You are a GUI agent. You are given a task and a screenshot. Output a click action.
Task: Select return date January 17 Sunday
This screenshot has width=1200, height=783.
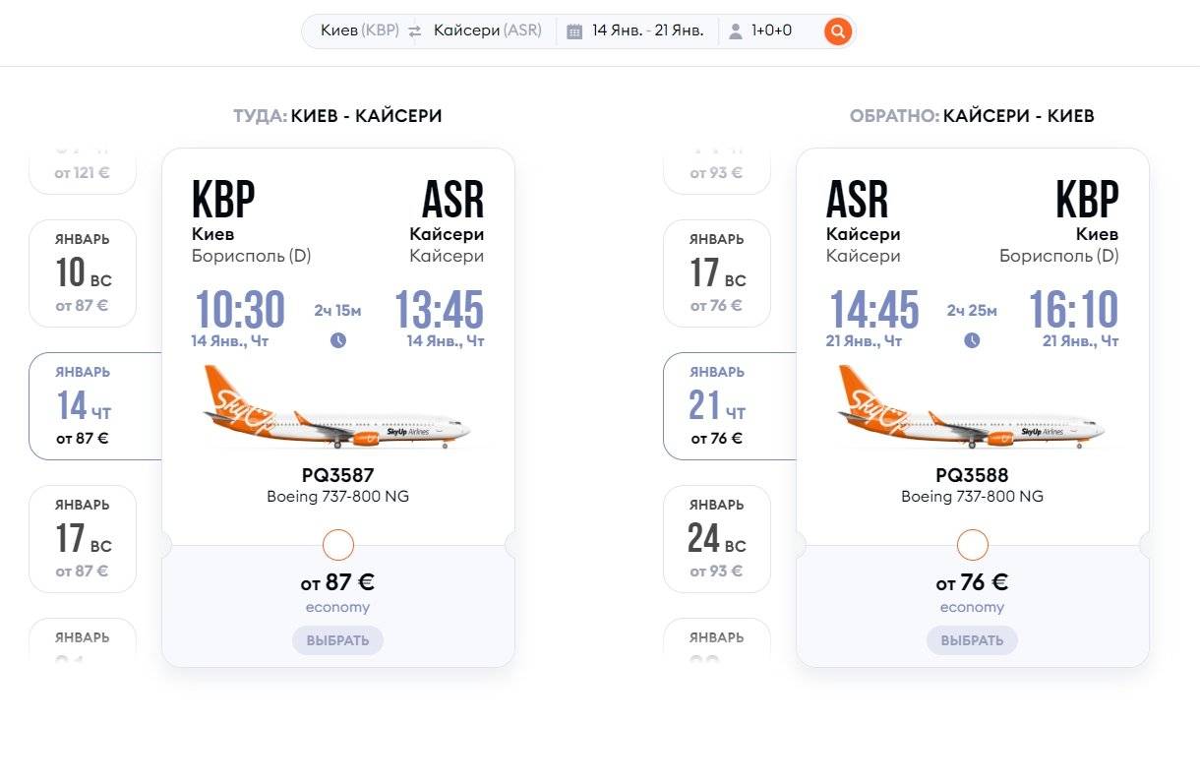[x=717, y=272]
